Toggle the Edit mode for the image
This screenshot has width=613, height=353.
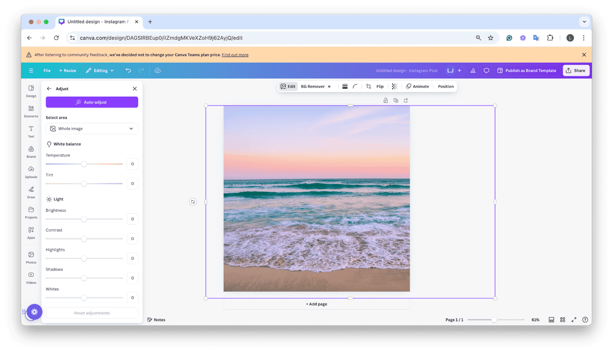[288, 86]
